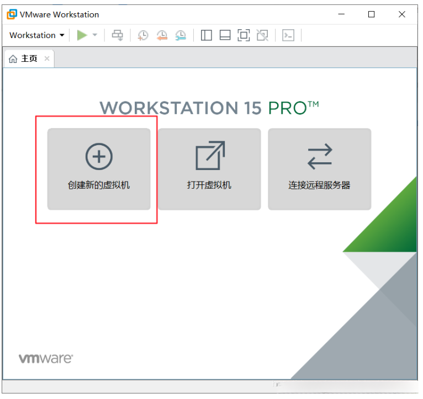Toggle the thumbnail bar panel icon
Viewport: 423px width, 399px height.
pyautogui.click(x=225, y=35)
